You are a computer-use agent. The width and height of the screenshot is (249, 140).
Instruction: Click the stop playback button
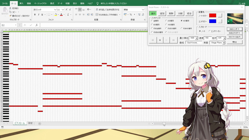click(160, 40)
